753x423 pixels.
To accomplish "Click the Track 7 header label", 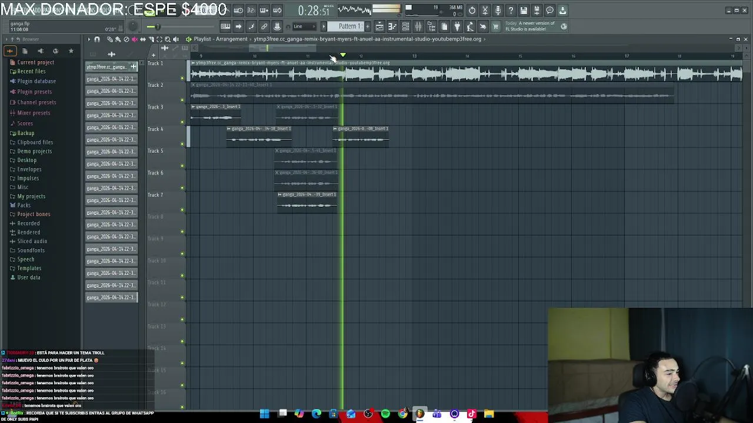I will click(155, 195).
